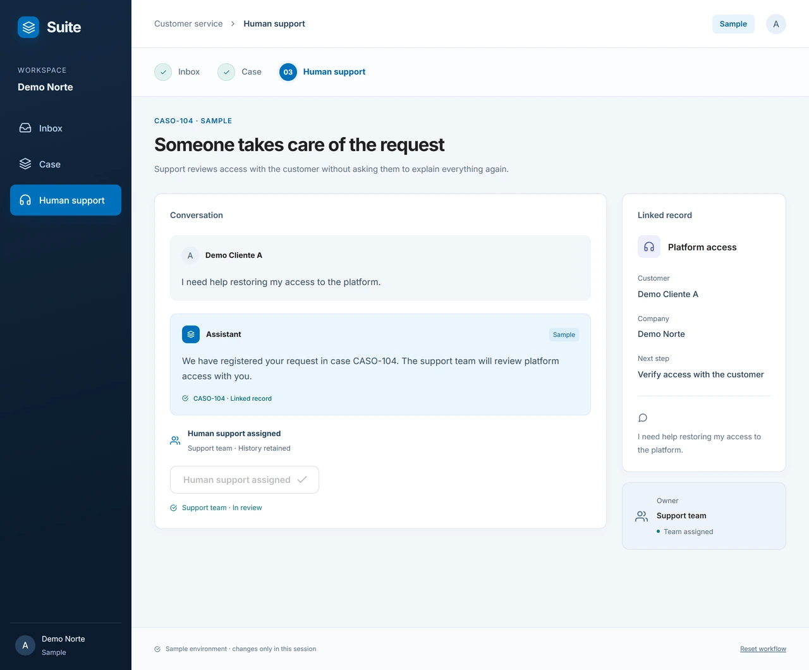Click the sidebar Inbox tray icon

click(x=25, y=128)
